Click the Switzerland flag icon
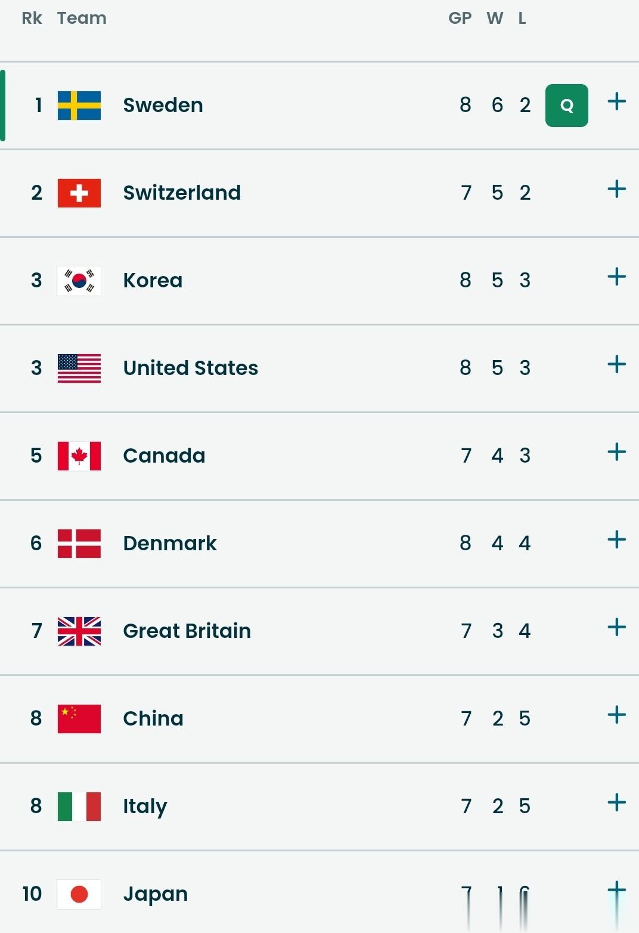The height and width of the screenshot is (933, 639). pos(79,193)
